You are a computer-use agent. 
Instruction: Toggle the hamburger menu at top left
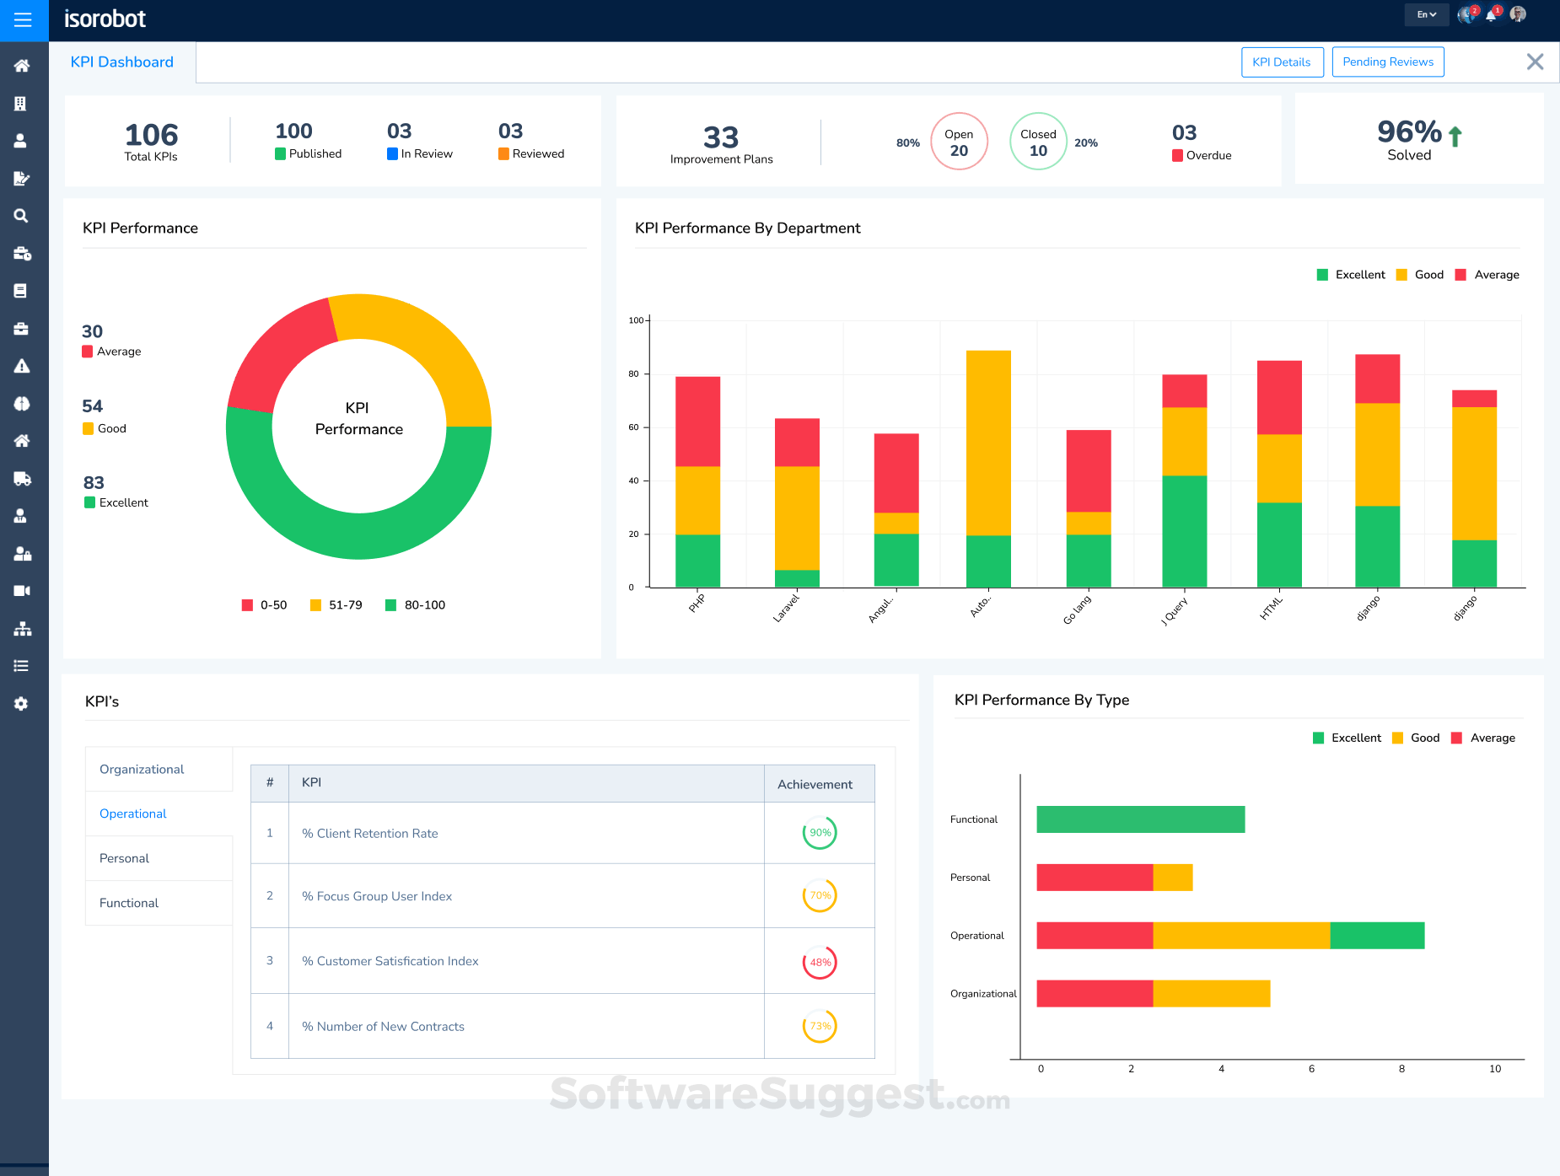[x=24, y=20]
